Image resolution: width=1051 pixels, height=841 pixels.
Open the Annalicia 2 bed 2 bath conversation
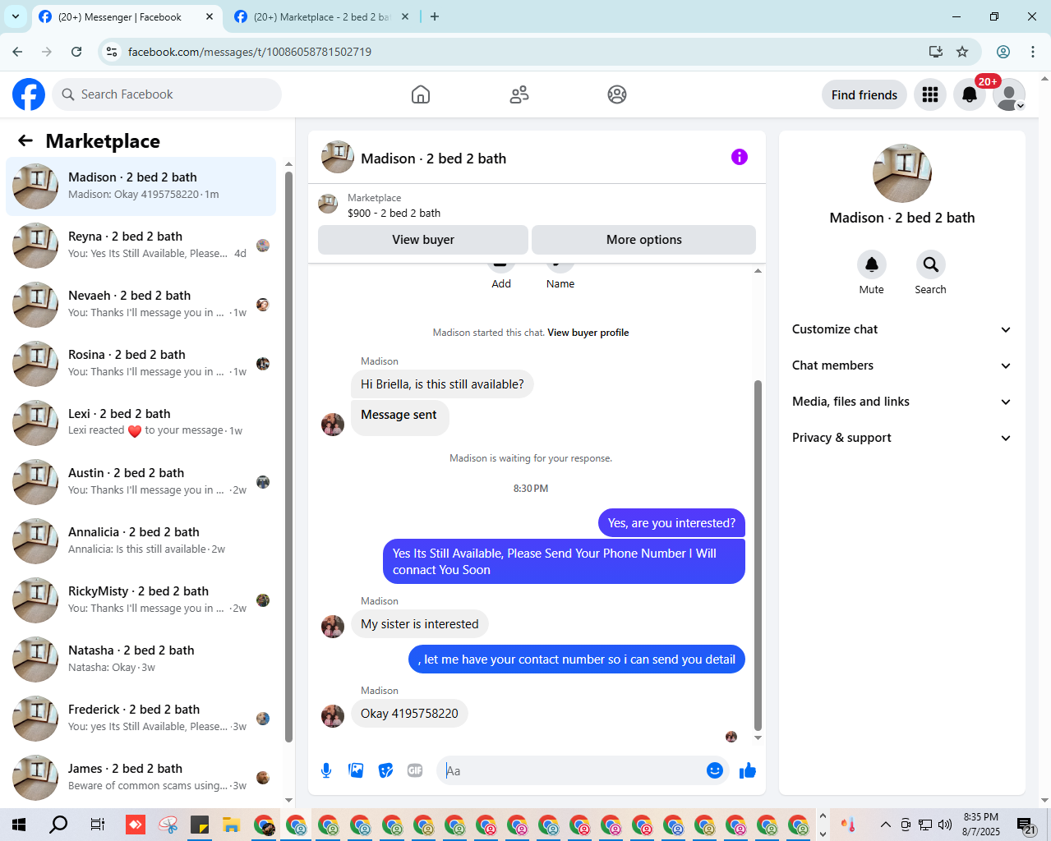(x=141, y=541)
